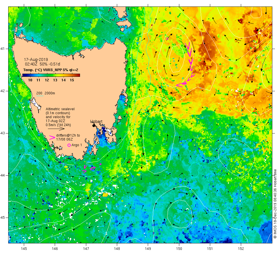Click the black Hobart location marker
The width and height of the screenshot is (278, 255).
coord(94,125)
